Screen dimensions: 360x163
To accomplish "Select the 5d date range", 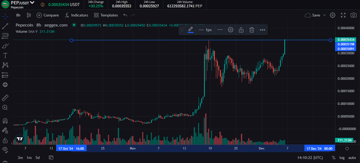I will point(37,158).
